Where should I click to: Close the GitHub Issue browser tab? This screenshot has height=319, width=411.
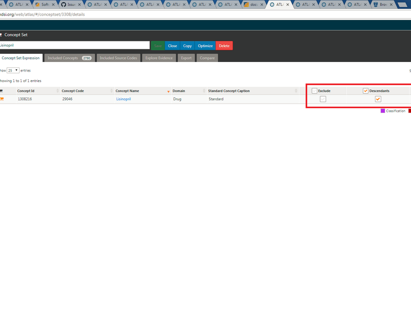(x=79, y=5)
